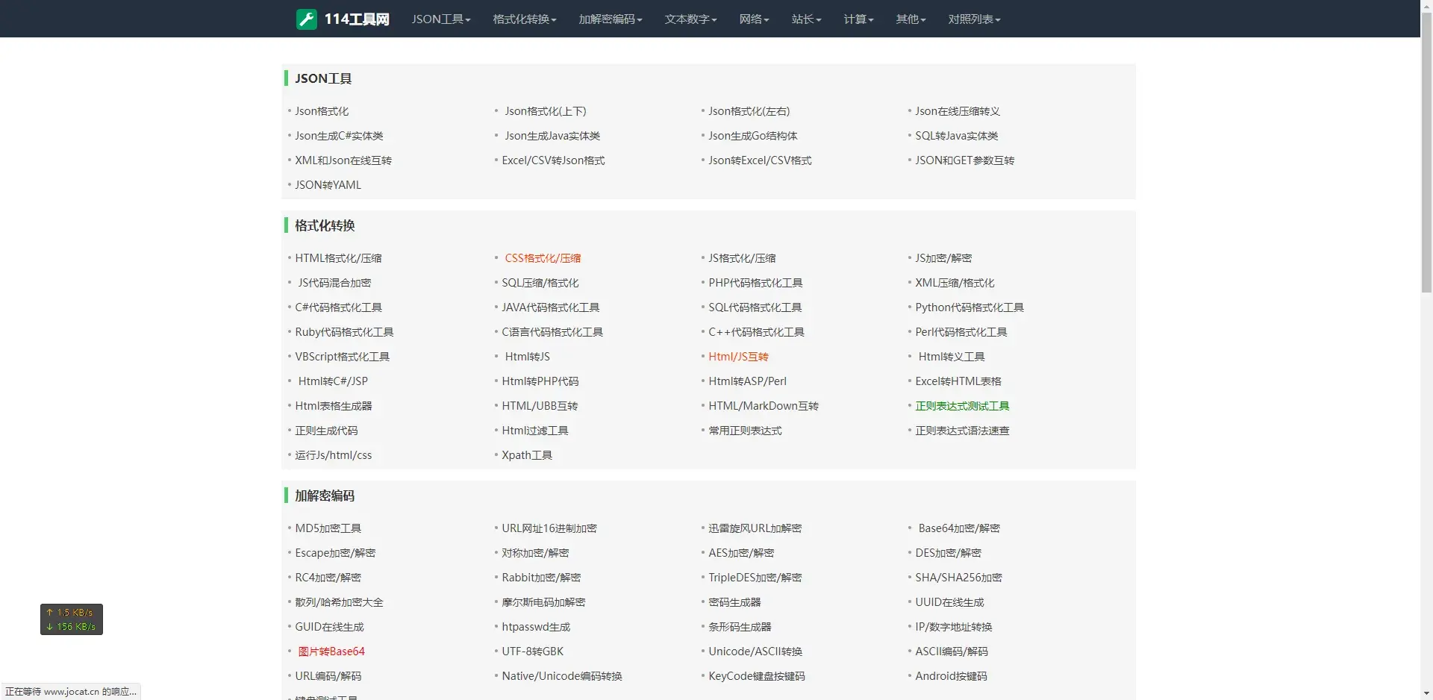Screen dimensions: 1433x700
Task: Expand the 文本数字 dropdown menu
Action: click(x=691, y=19)
